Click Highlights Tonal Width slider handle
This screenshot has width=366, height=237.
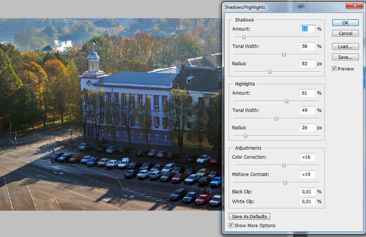tap(276, 118)
